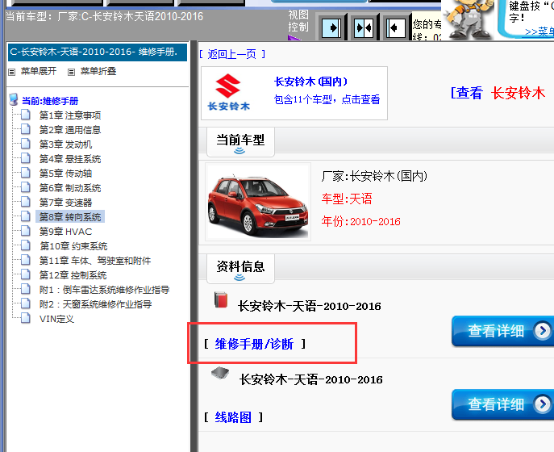Click the page icon beside 第7章 变速器
The width and height of the screenshot is (554, 452).
pyautogui.click(x=26, y=202)
